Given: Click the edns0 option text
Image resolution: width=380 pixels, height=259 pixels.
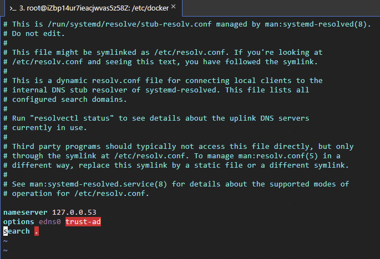Looking at the screenshot, I should [50, 221].
